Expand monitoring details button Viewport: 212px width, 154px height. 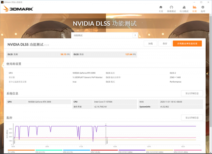[192, 118]
